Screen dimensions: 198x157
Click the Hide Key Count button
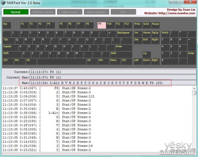[x=43, y=12]
